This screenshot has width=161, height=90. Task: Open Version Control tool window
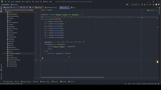[8, 82]
